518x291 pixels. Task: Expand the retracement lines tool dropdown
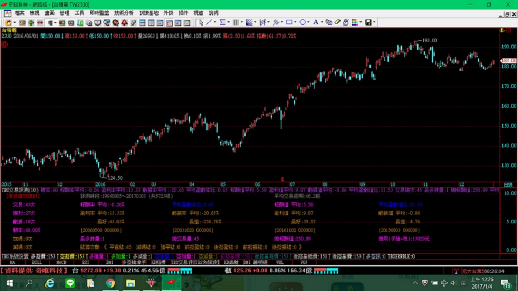click(x=228, y=23)
